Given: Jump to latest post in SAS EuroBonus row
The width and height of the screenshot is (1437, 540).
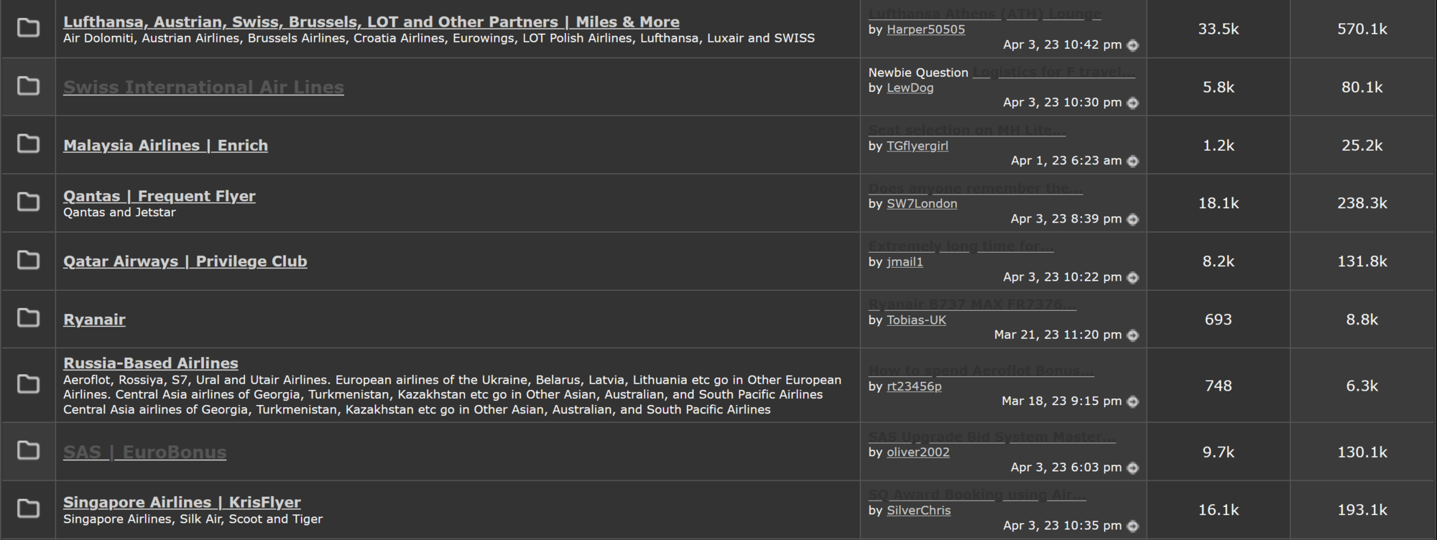Looking at the screenshot, I should (x=1133, y=468).
